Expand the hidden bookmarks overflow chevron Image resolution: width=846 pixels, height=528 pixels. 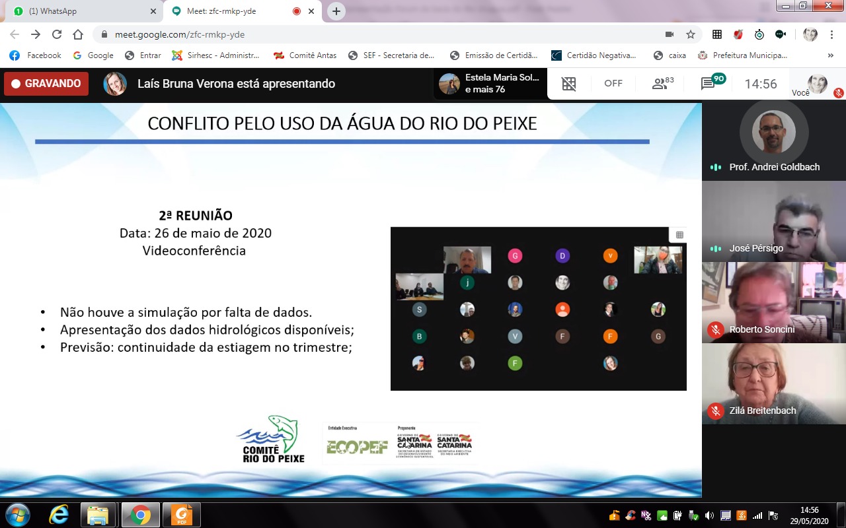tap(831, 55)
